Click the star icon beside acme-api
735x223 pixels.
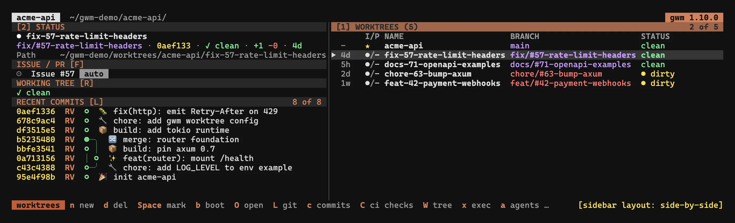[367, 46]
